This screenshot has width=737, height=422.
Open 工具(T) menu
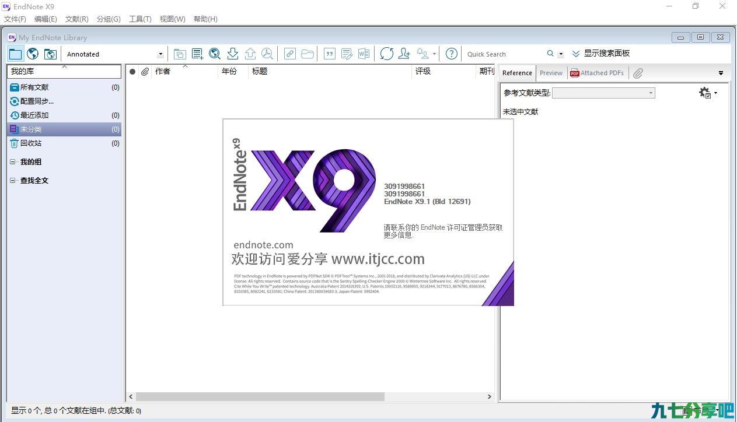(140, 19)
